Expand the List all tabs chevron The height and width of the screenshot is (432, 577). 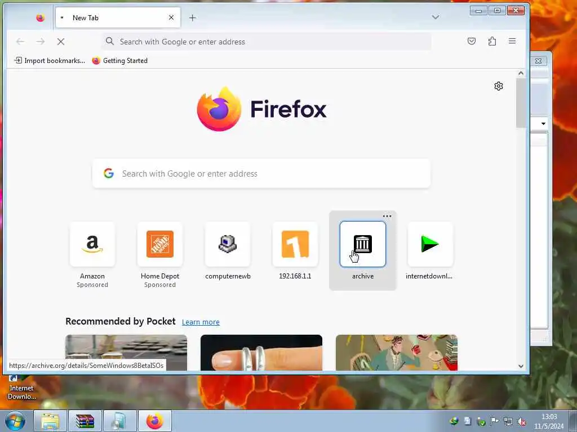436,17
